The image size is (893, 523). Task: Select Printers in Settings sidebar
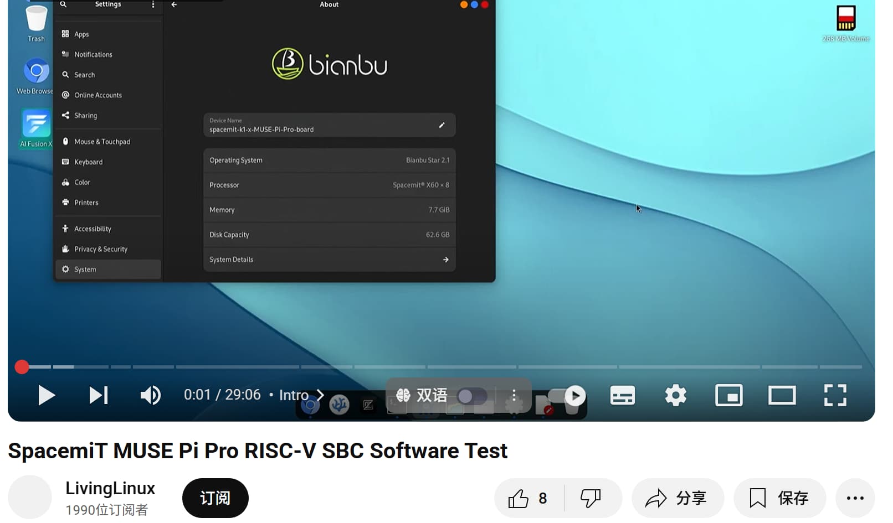(108, 203)
